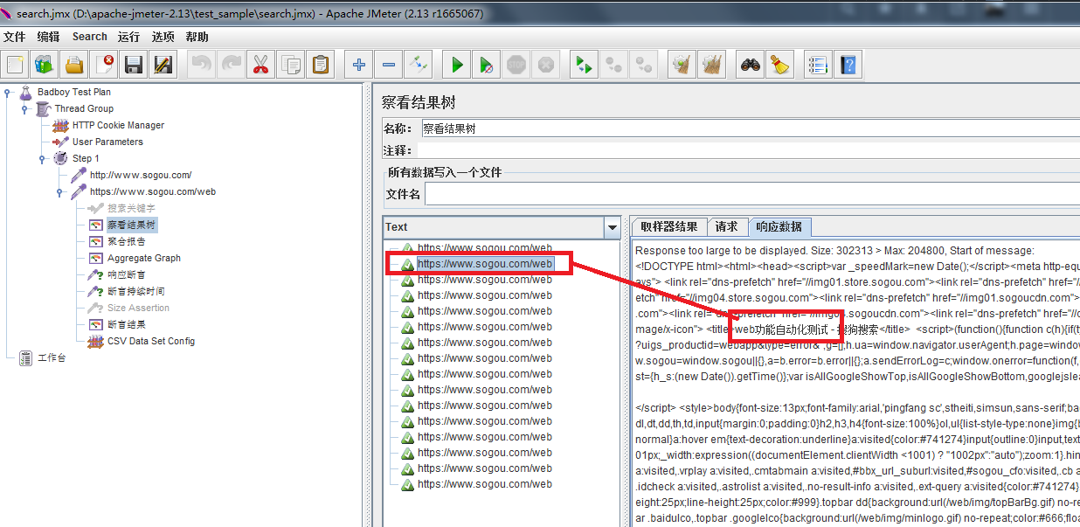1080x527 pixels.
Task: Click the Open file toolbar icon
Action: tap(74, 65)
